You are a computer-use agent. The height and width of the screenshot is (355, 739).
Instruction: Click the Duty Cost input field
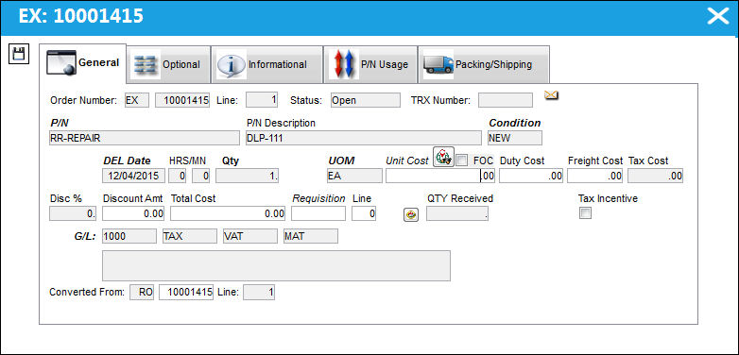(x=532, y=176)
